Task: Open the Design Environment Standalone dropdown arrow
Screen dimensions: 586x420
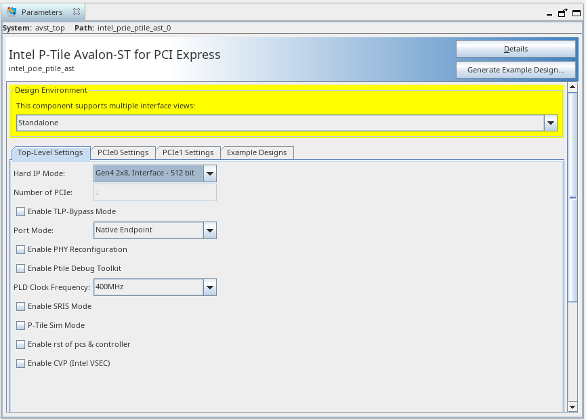Action: (x=551, y=123)
